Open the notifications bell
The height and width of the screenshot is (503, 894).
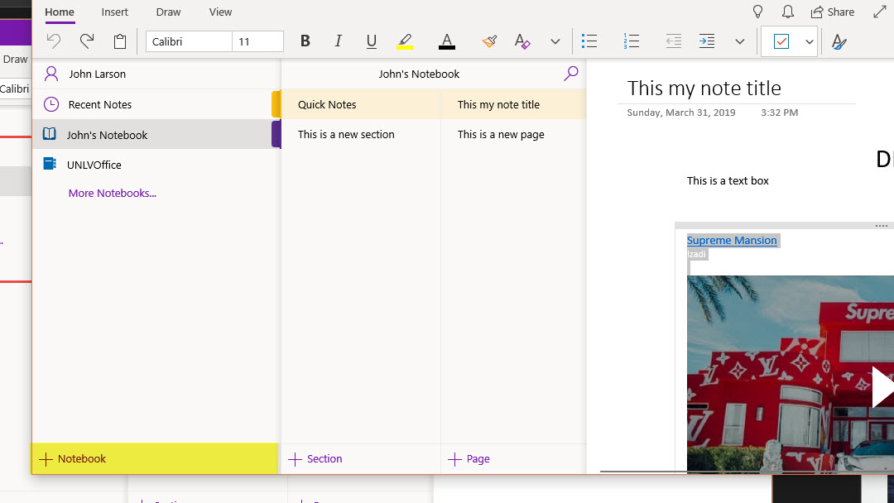pos(788,12)
